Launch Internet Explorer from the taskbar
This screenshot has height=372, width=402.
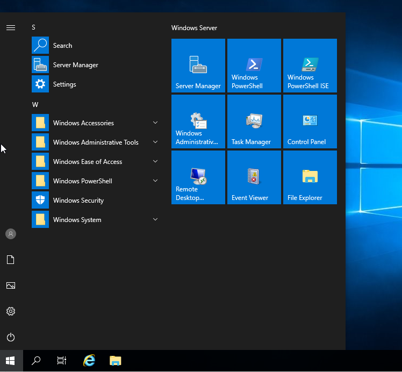click(89, 361)
